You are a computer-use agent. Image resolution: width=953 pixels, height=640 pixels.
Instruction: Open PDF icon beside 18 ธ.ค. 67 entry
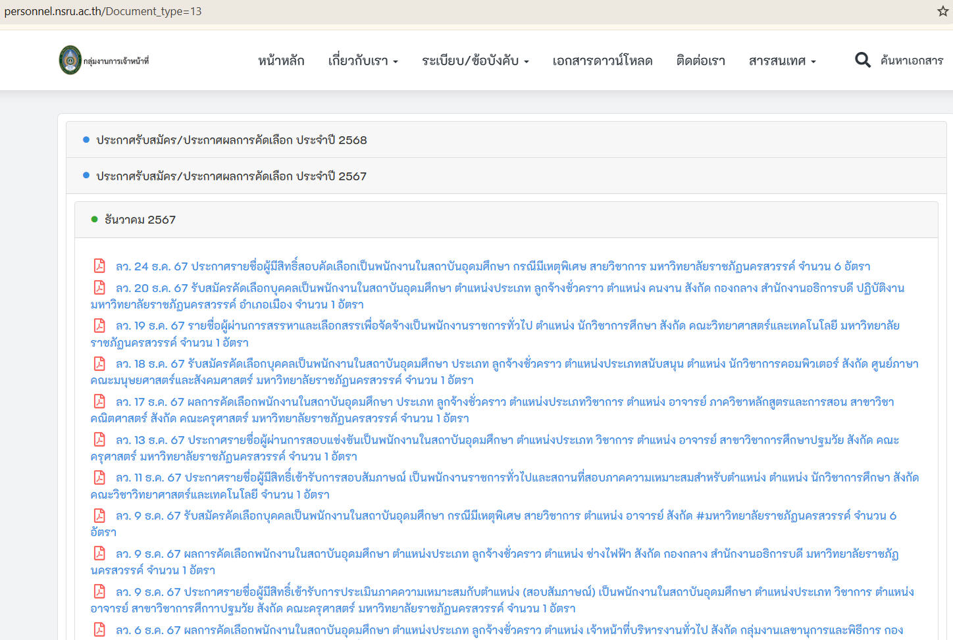[x=99, y=364]
